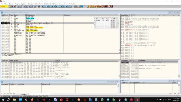Open Windows taskbar search
The width and height of the screenshot is (181, 102).
coord(8,99)
